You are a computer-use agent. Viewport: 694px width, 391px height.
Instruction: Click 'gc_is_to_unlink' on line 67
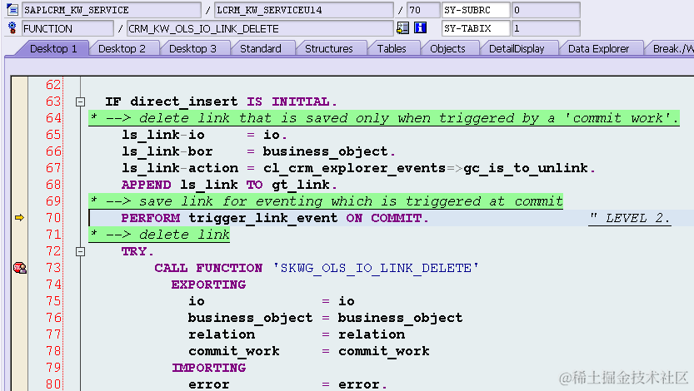click(526, 168)
